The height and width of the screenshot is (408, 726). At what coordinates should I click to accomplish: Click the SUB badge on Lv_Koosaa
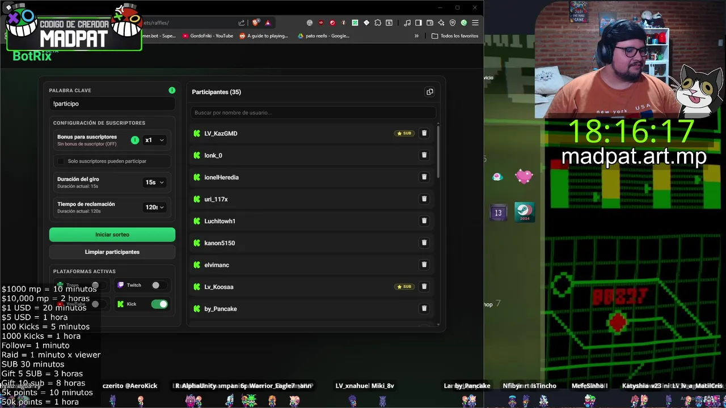tap(404, 287)
